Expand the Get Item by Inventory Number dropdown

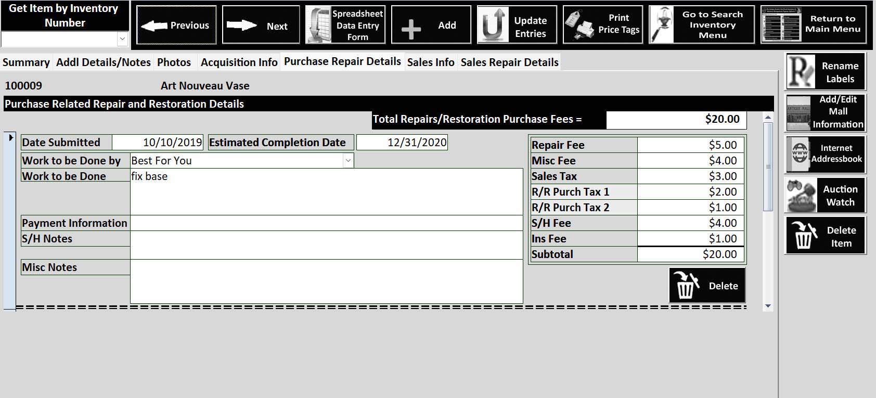(x=122, y=39)
